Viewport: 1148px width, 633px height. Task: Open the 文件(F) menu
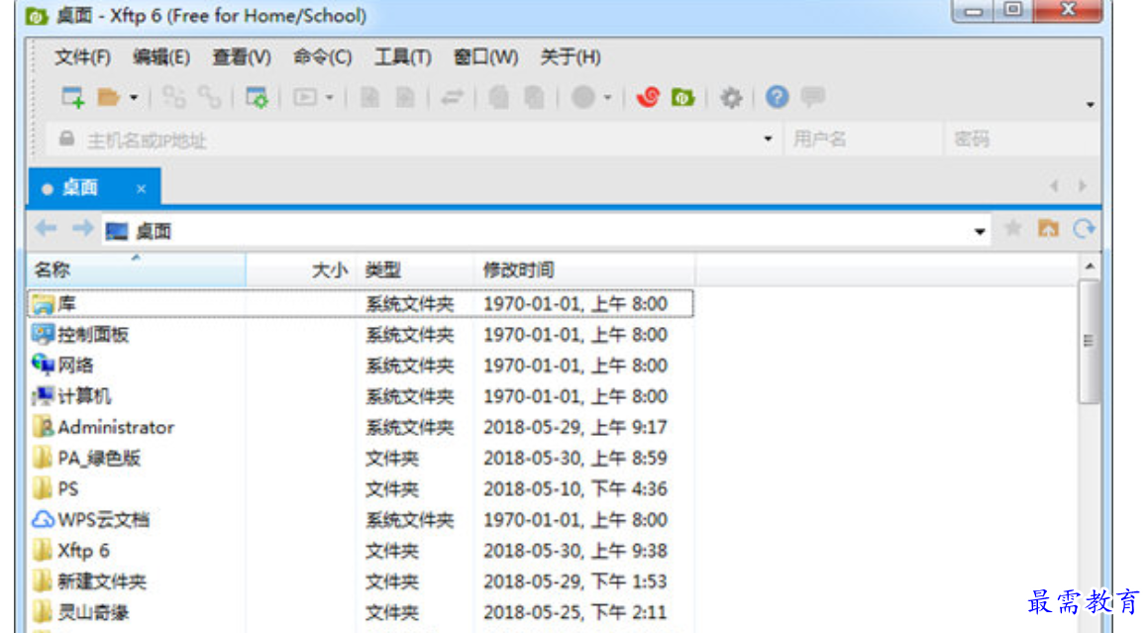point(82,57)
